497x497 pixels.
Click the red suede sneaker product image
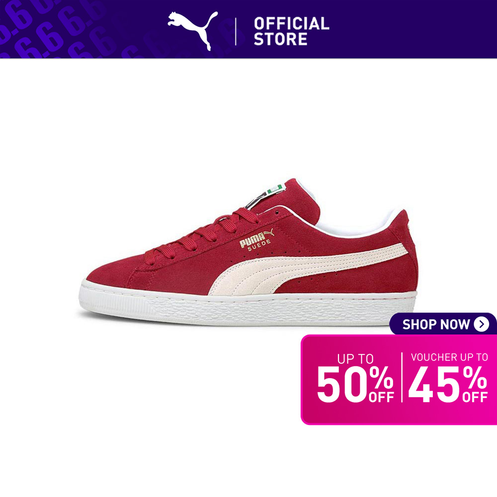[x=248, y=252]
